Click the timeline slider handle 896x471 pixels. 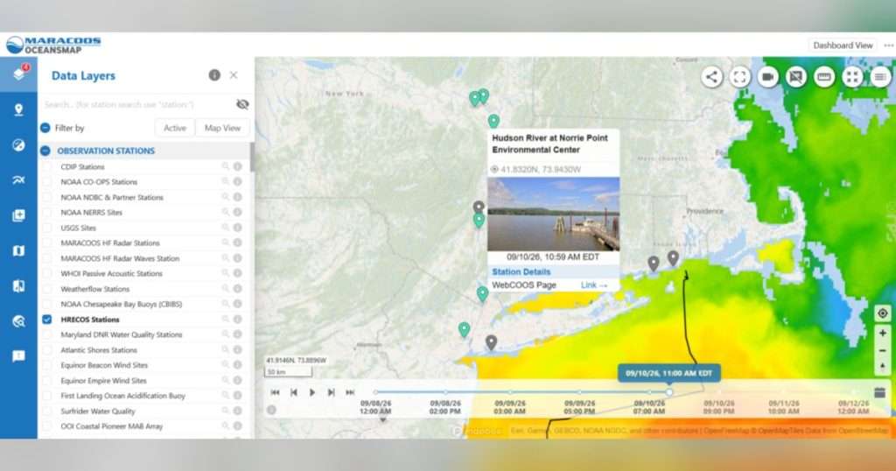(669, 392)
